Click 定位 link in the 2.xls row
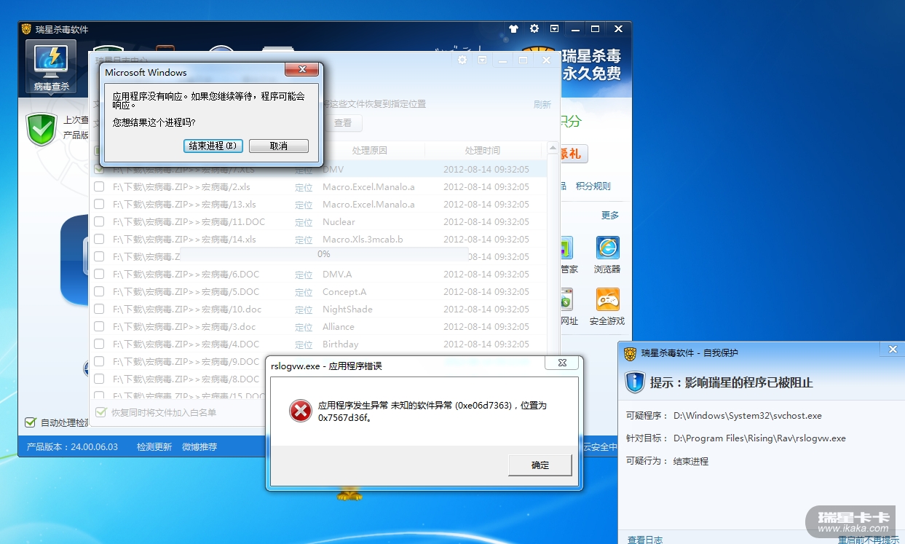Viewport: 905px width, 544px height. pos(304,187)
